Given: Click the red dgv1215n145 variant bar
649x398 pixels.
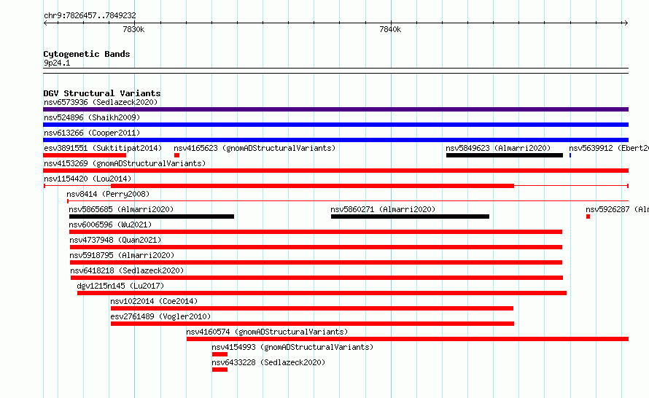Looking at the screenshot, I should [322, 293].
